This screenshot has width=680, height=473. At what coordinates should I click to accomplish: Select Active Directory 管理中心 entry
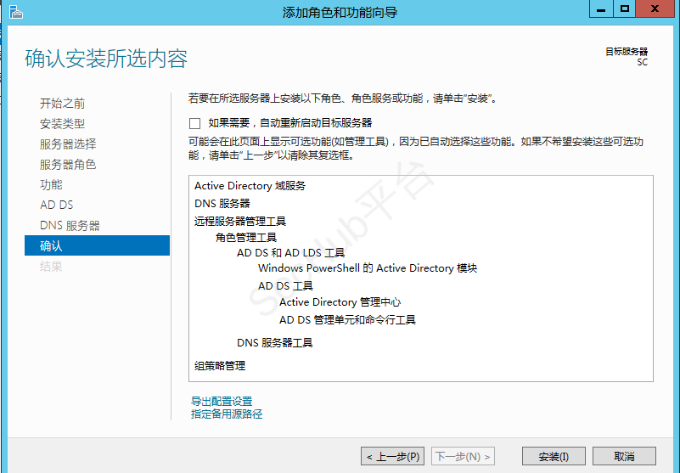340,302
